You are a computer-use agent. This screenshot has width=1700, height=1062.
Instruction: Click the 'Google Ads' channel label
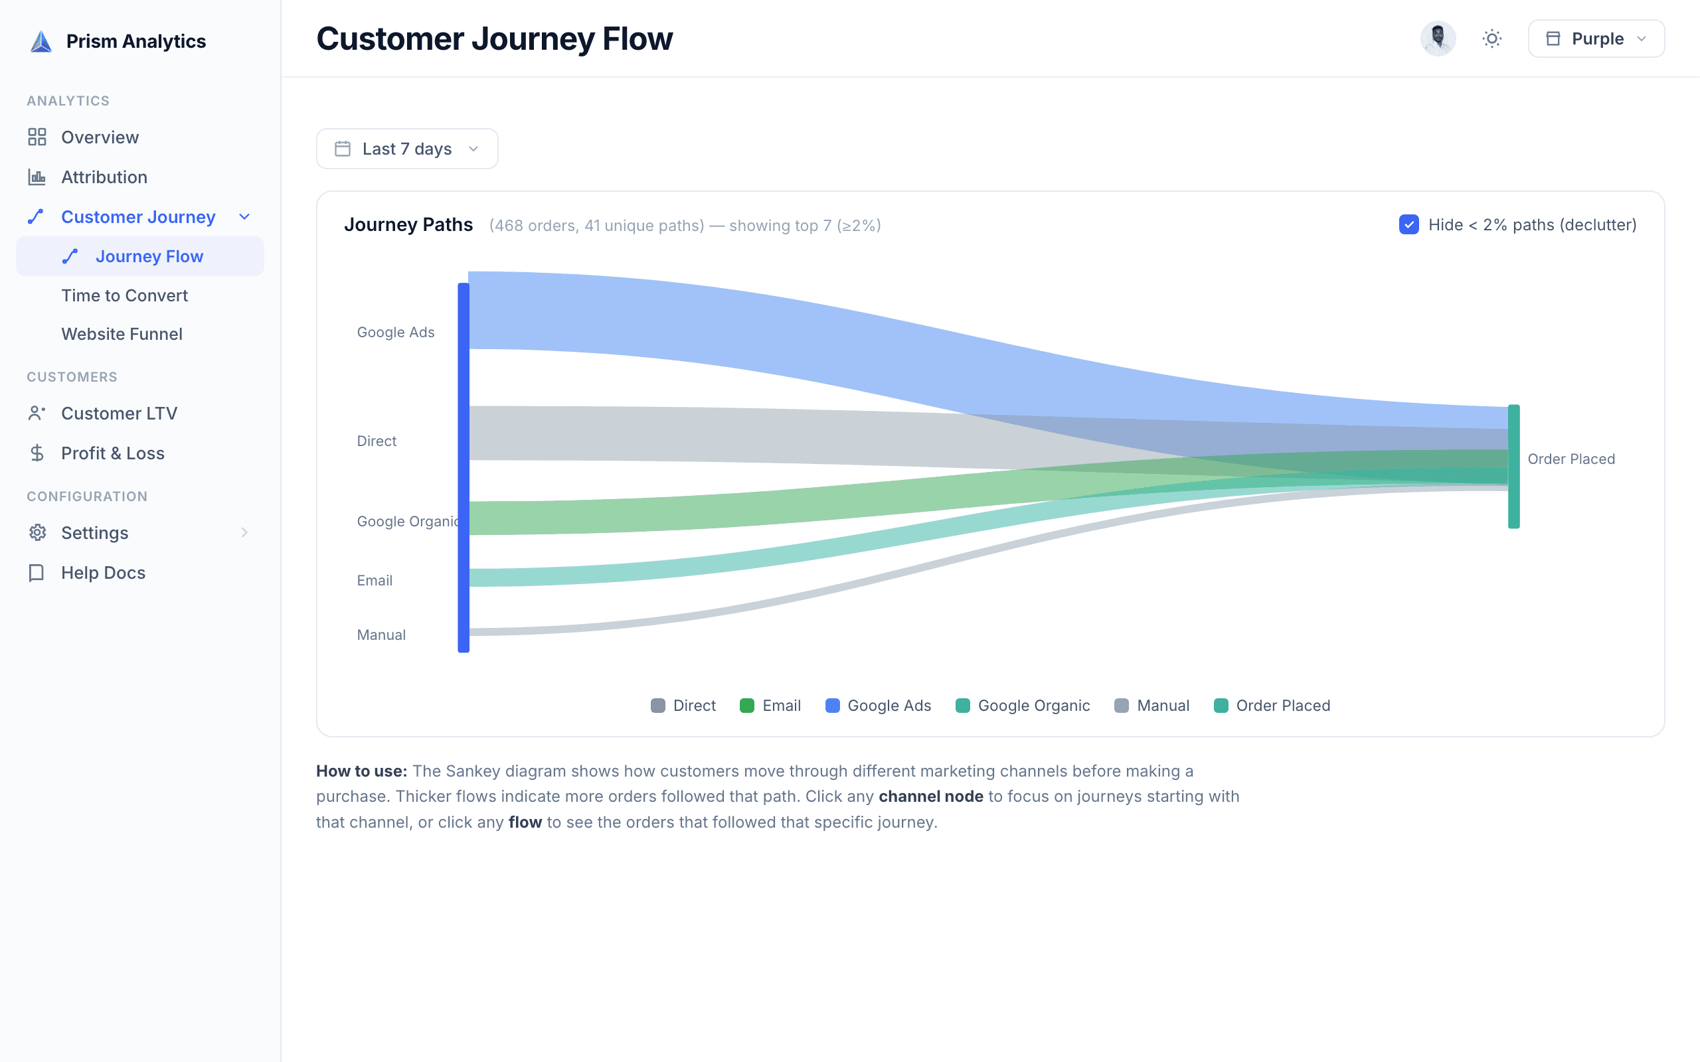[x=396, y=333]
